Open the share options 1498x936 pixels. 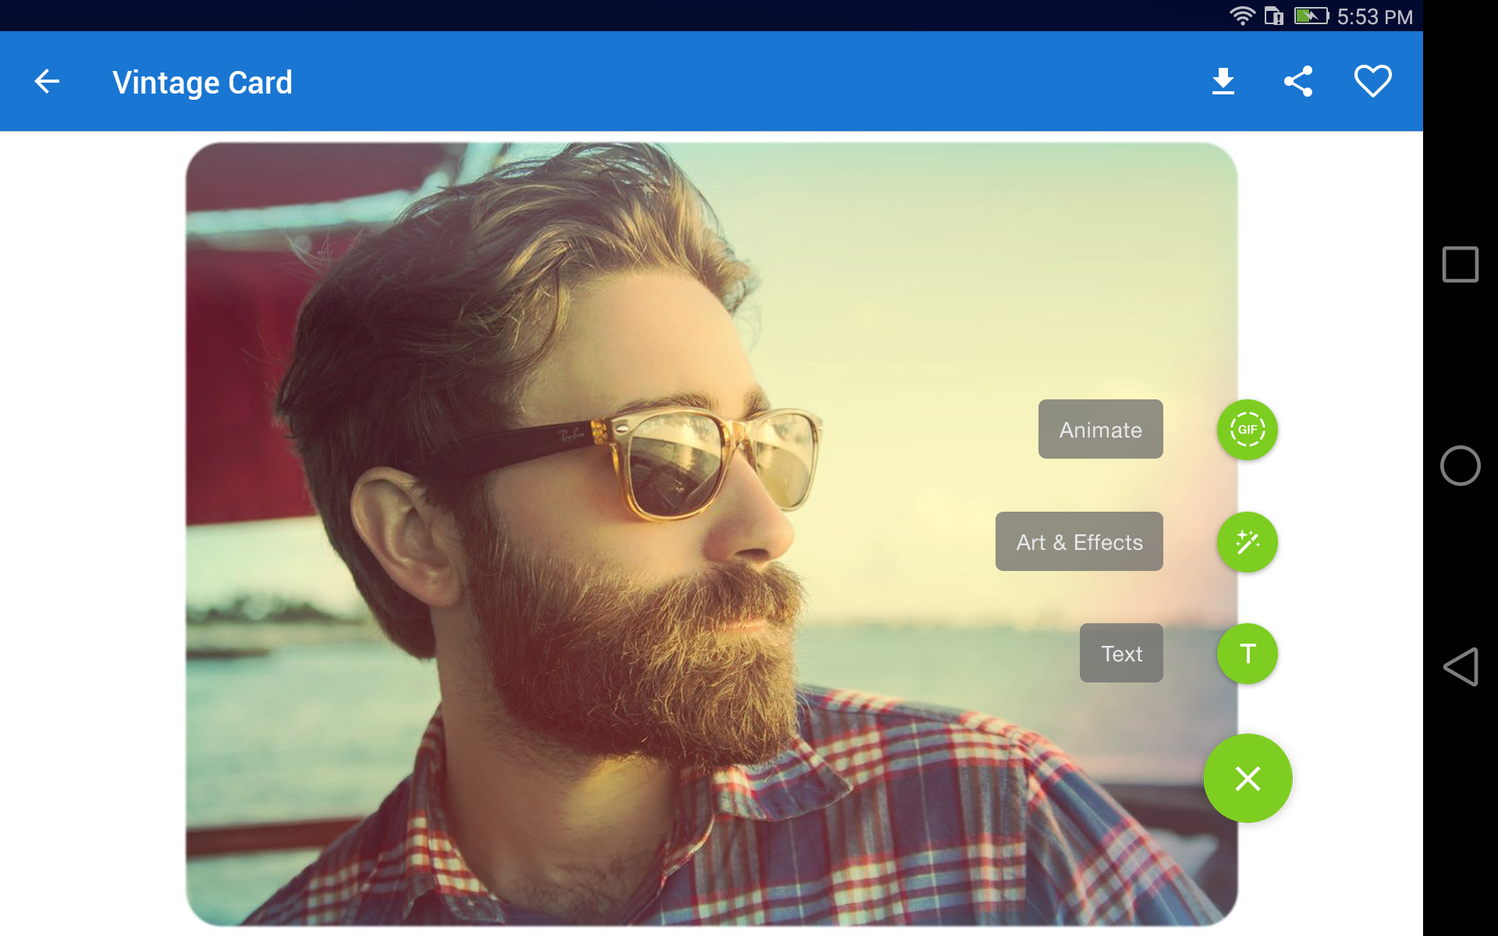1298,81
